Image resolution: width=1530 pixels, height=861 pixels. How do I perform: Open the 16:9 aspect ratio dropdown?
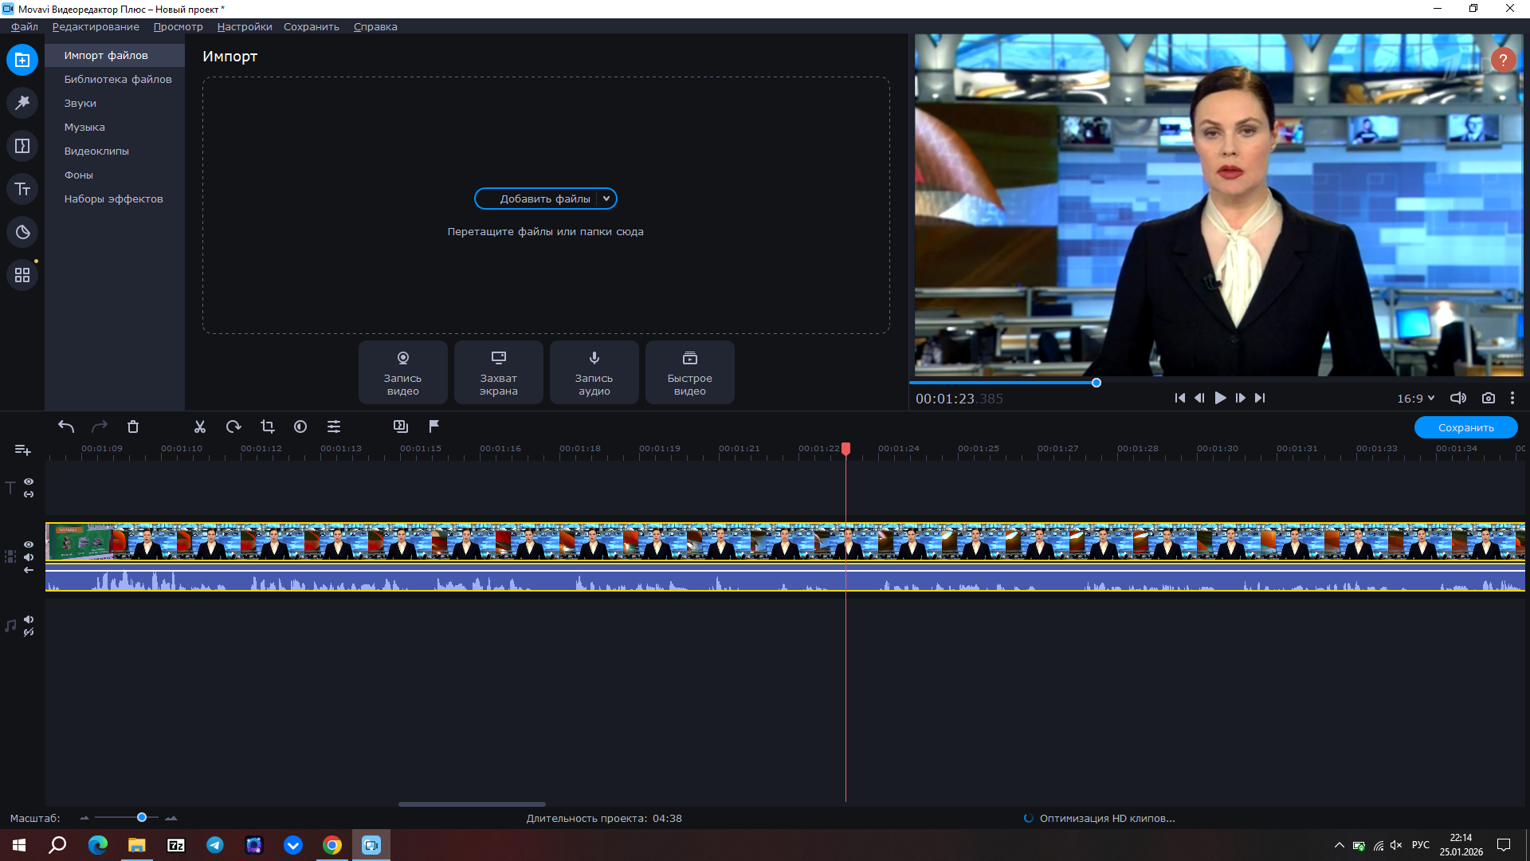pyautogui.click(x=1415, y=398)
